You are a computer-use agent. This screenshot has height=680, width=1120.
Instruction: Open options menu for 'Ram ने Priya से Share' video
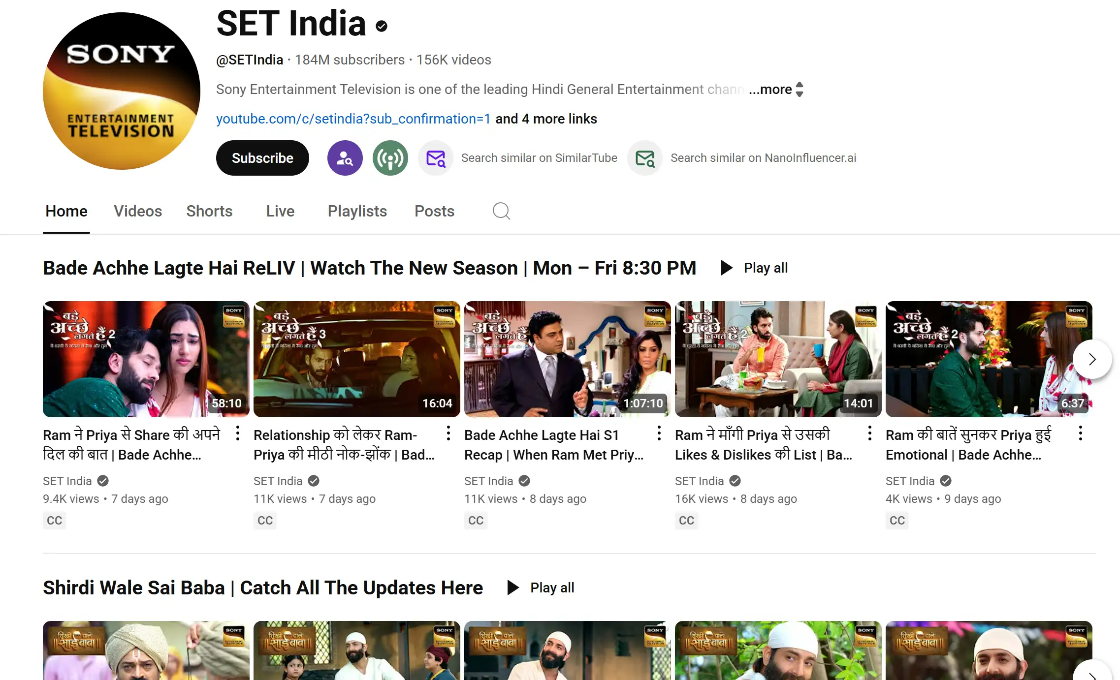(x=238, y=433)
